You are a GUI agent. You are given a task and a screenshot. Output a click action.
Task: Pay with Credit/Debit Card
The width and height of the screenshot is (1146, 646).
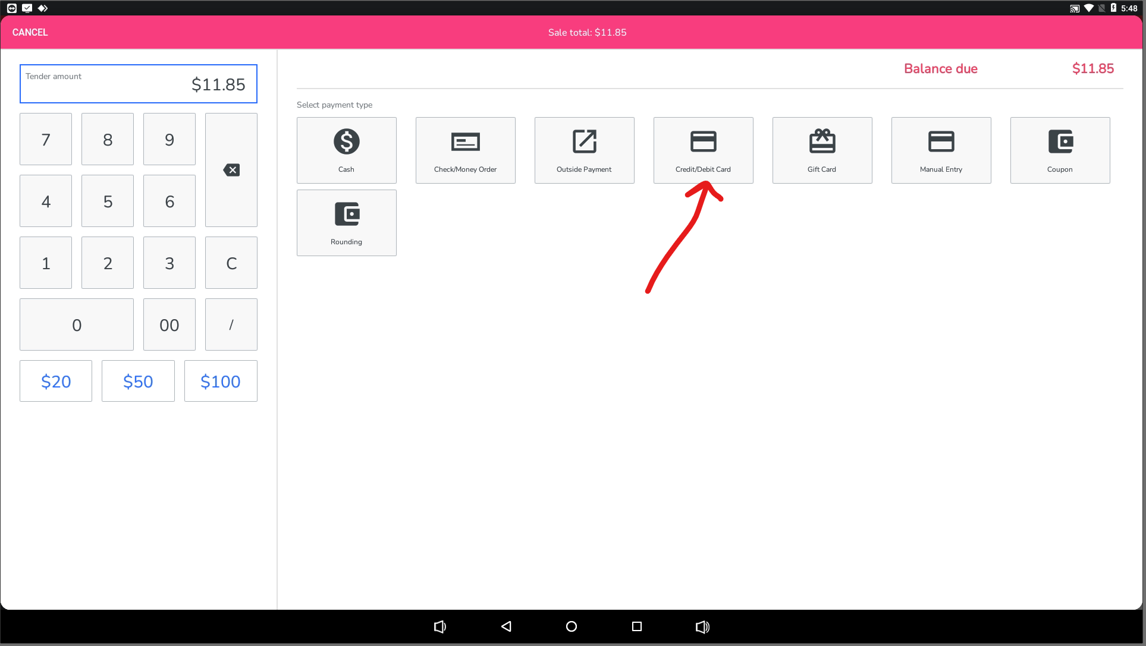point(703,150)
